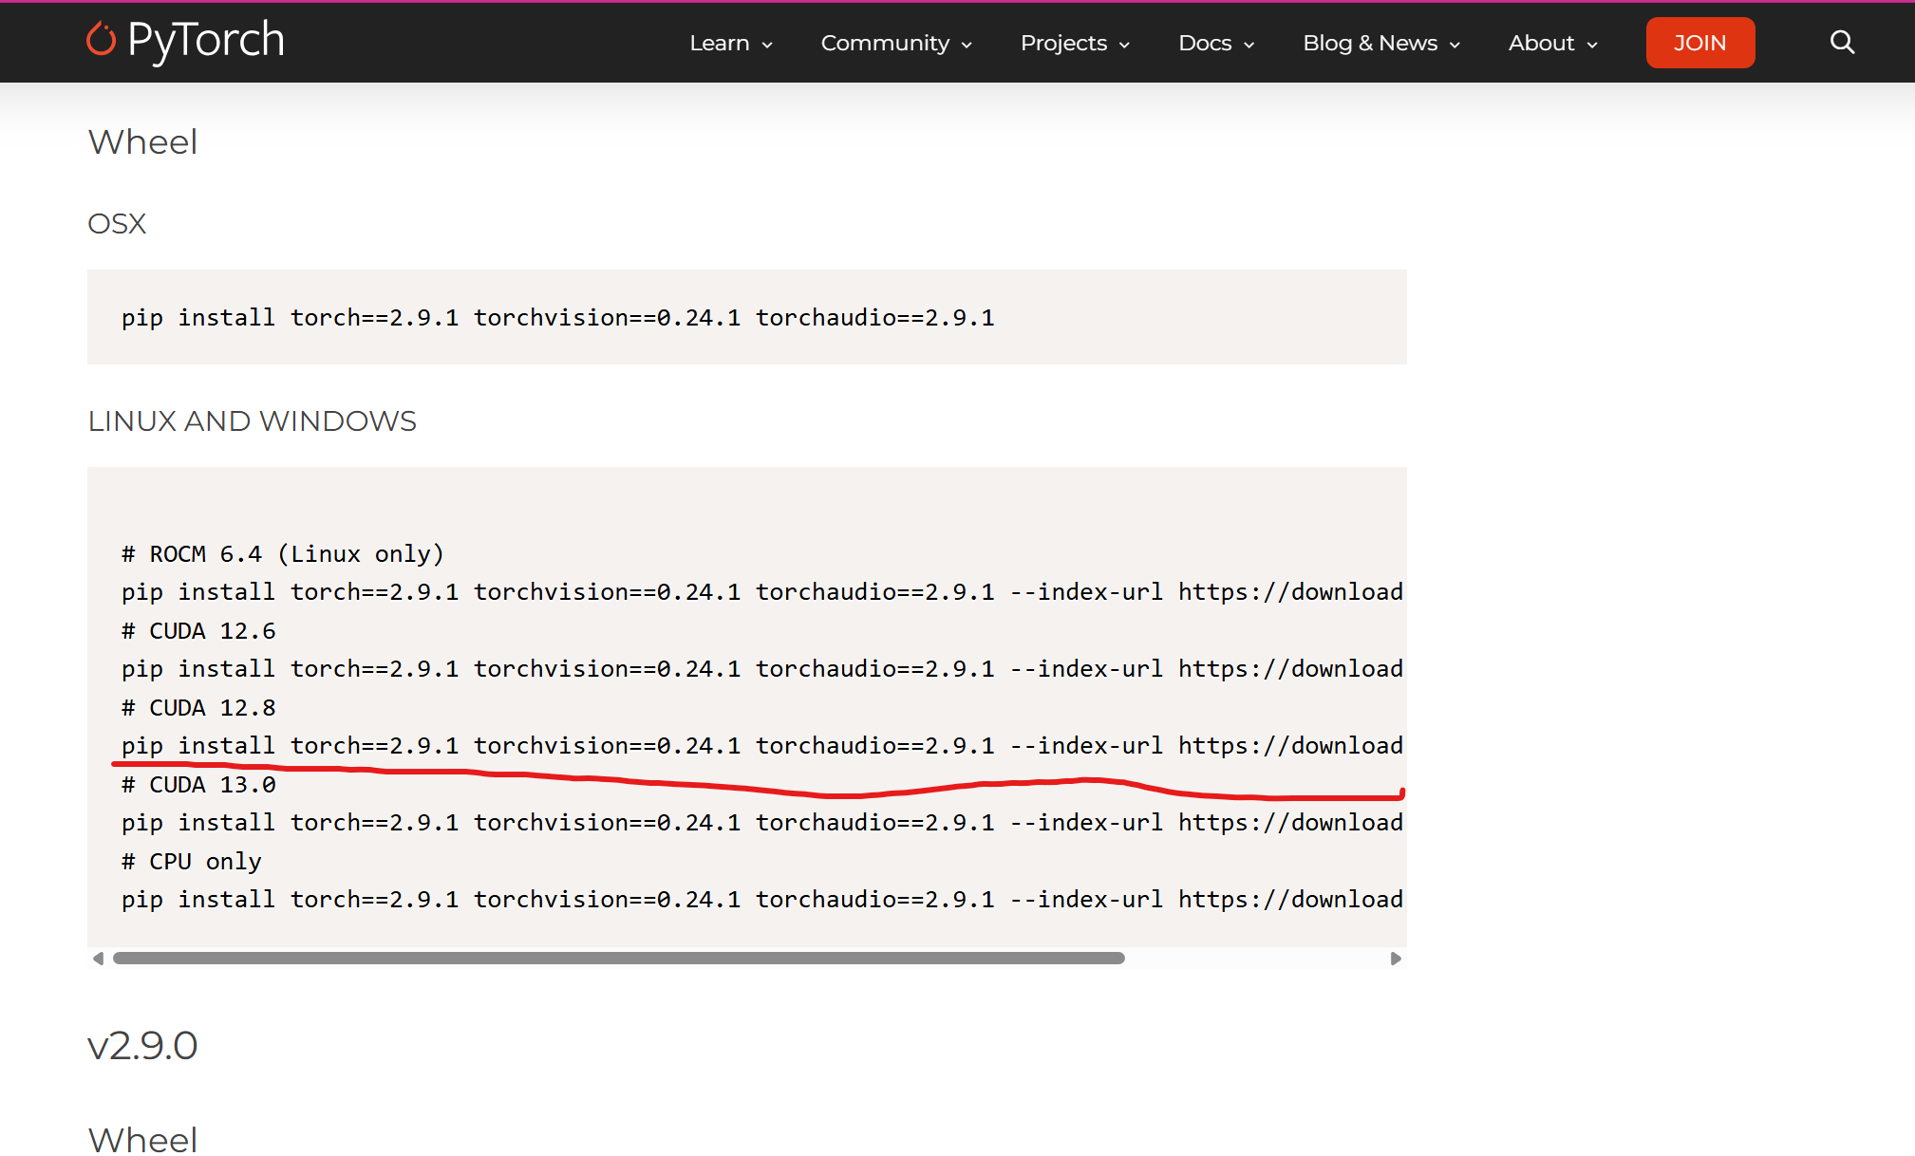
Task: Expand the Community dropdown chevron
Action: (x=967, y=45)
